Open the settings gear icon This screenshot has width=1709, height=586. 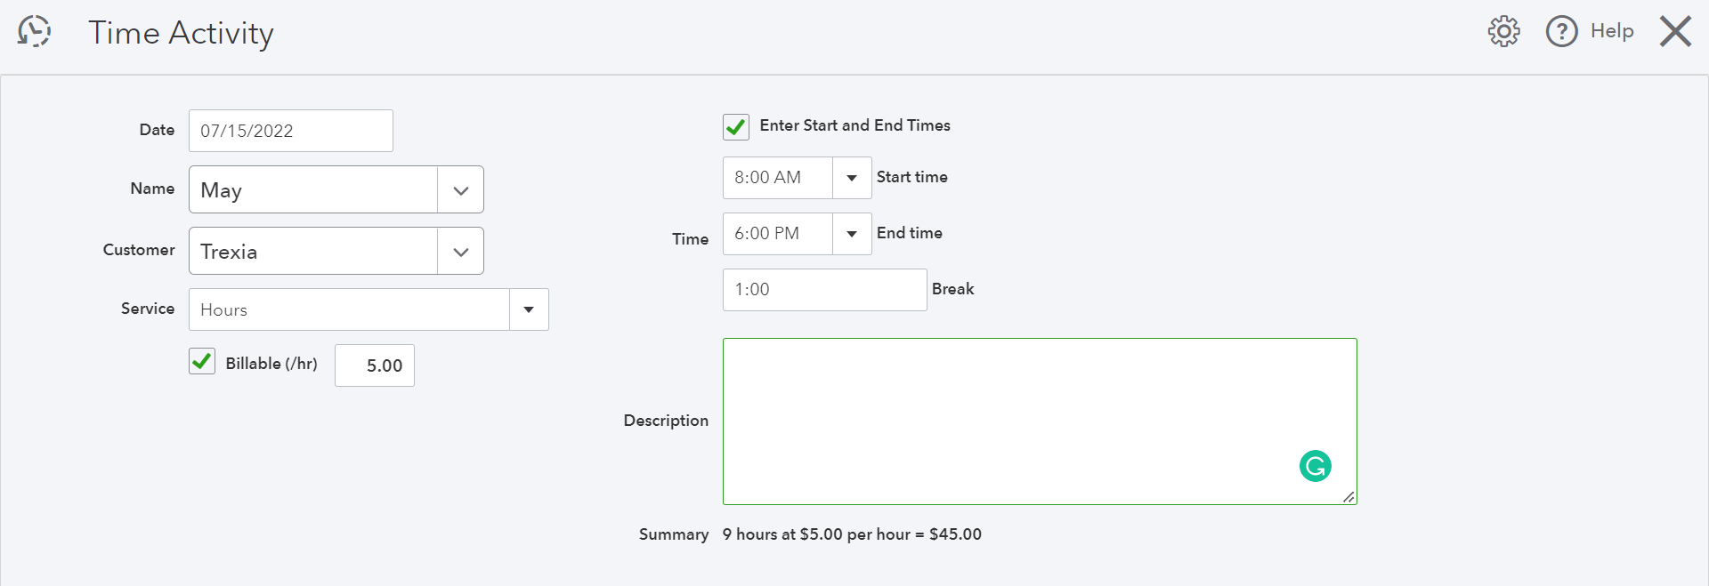coord(1503,32)
